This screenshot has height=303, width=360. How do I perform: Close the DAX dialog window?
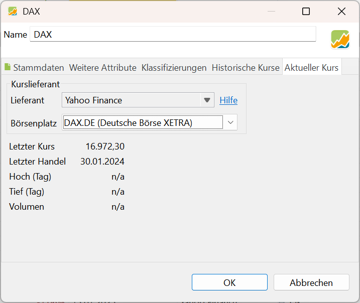pos(341,11)
